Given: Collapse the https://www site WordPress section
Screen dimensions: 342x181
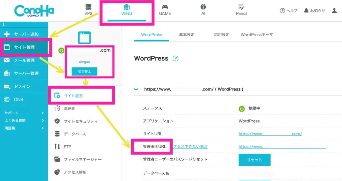Looking at the screenshot, I should click(136, 89).
